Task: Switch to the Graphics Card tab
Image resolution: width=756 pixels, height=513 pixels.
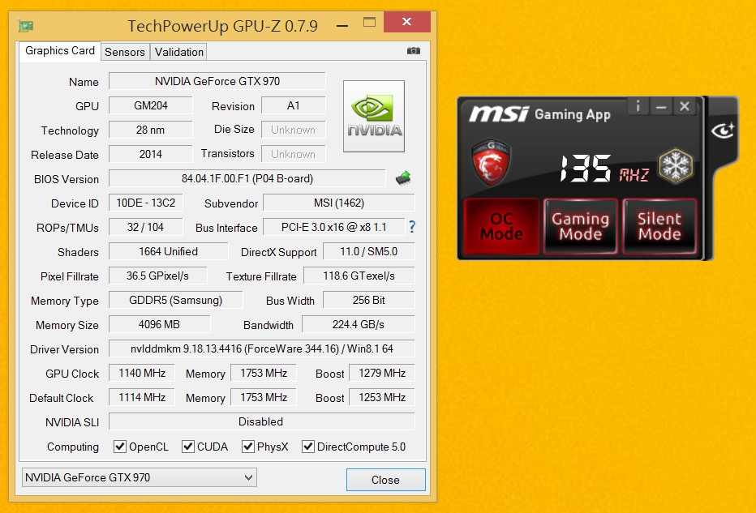Action: click(60, 50)
